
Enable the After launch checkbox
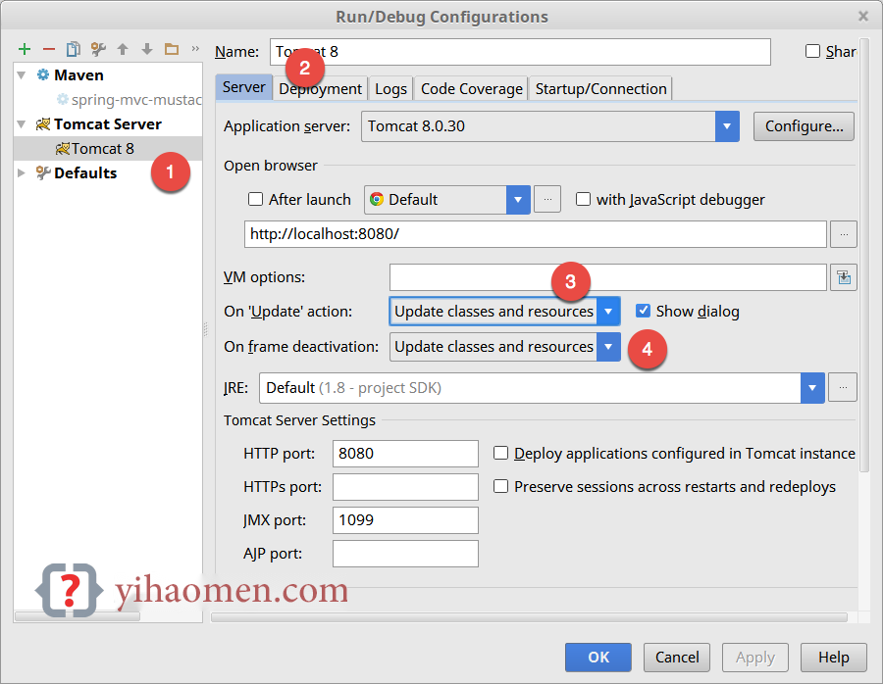(x=256, y=199)
